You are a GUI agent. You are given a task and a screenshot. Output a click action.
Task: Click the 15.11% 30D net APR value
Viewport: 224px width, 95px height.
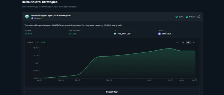[73, 34]
